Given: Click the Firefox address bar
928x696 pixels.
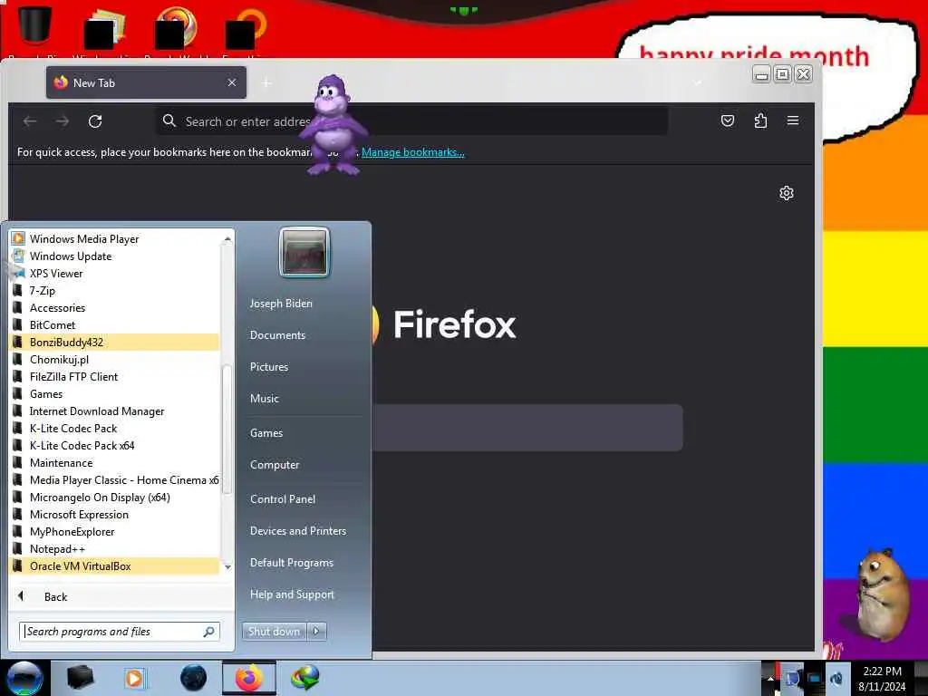Looking at the screenshot, I should pyautogui.click(x=411, y=121).
